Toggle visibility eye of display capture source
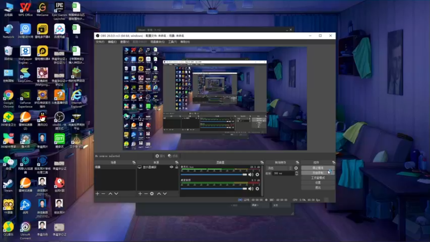 [x=171, y=167]
